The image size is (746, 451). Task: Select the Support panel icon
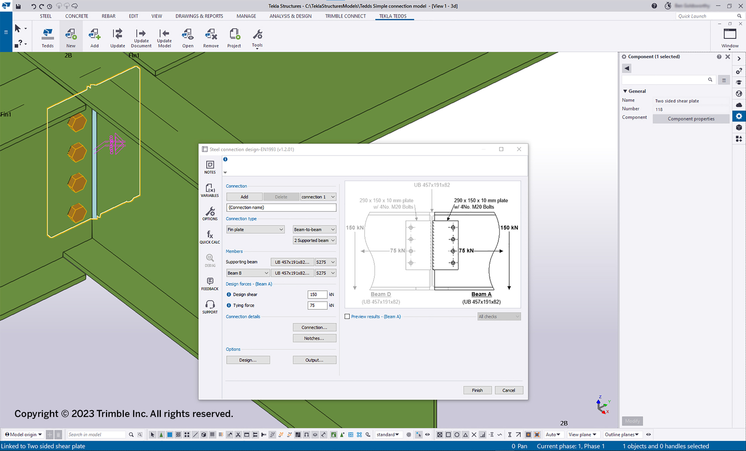[x=210, y=306]
